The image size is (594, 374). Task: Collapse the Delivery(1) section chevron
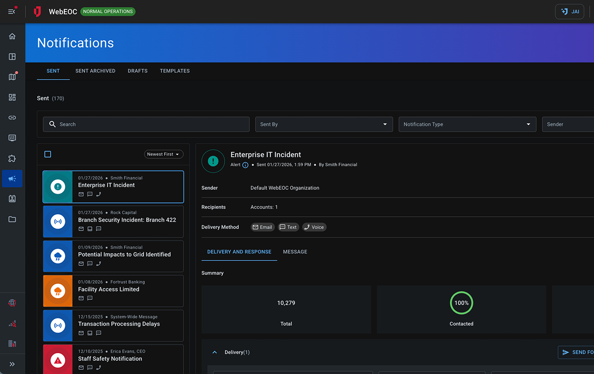[215, 352]
